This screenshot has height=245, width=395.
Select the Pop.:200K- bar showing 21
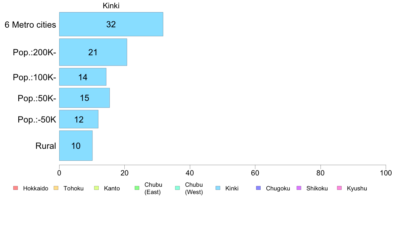click(93, 52)
